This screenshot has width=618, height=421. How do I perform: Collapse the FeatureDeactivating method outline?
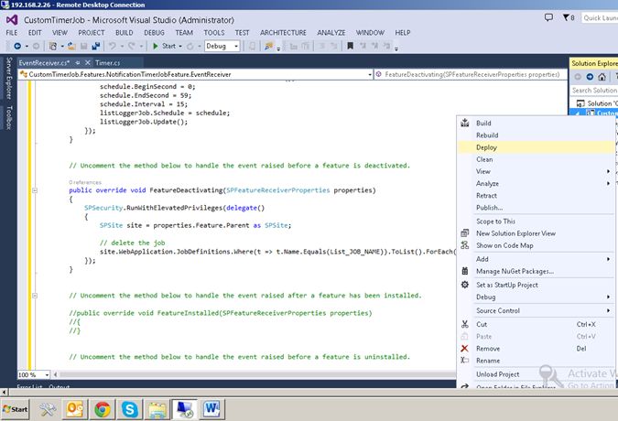click(35, 190)
